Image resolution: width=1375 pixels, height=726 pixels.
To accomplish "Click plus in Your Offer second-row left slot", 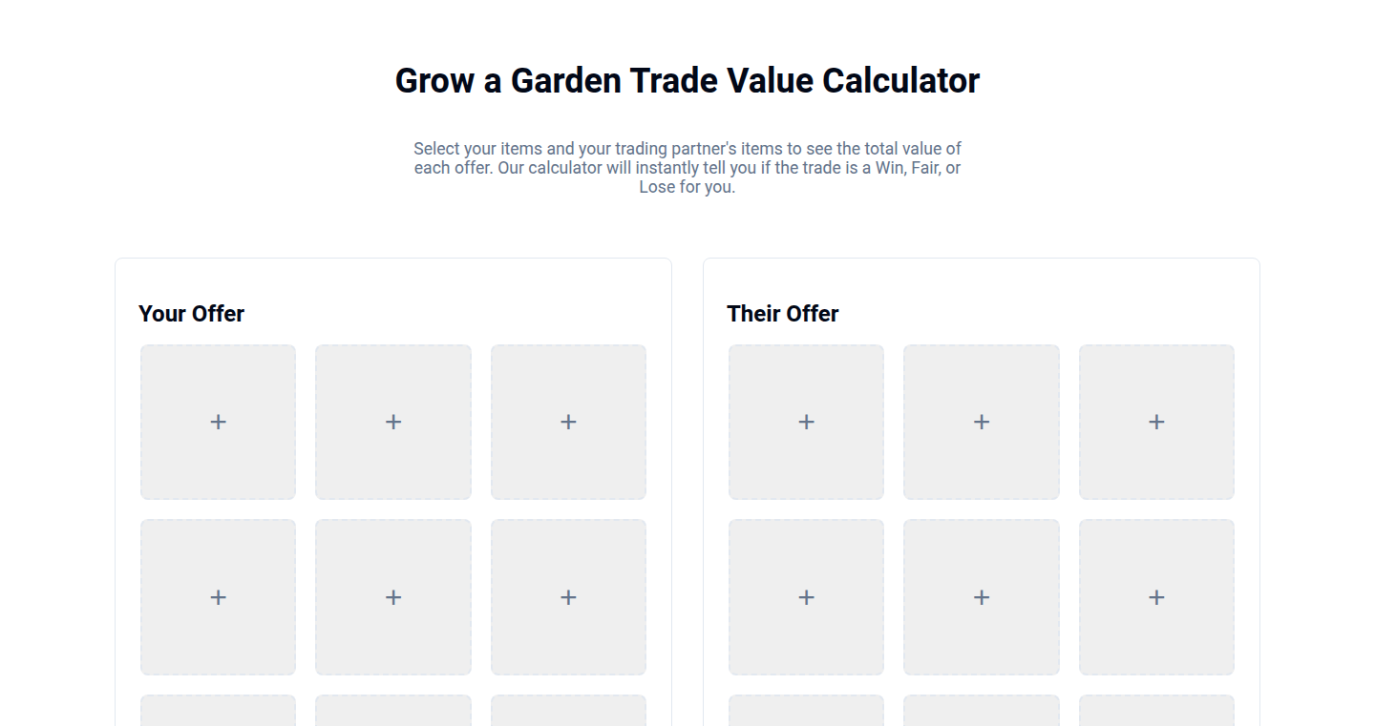I will 218,597.
